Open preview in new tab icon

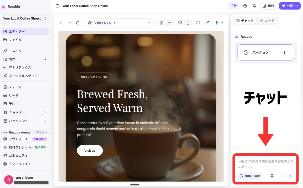point(207,23)
